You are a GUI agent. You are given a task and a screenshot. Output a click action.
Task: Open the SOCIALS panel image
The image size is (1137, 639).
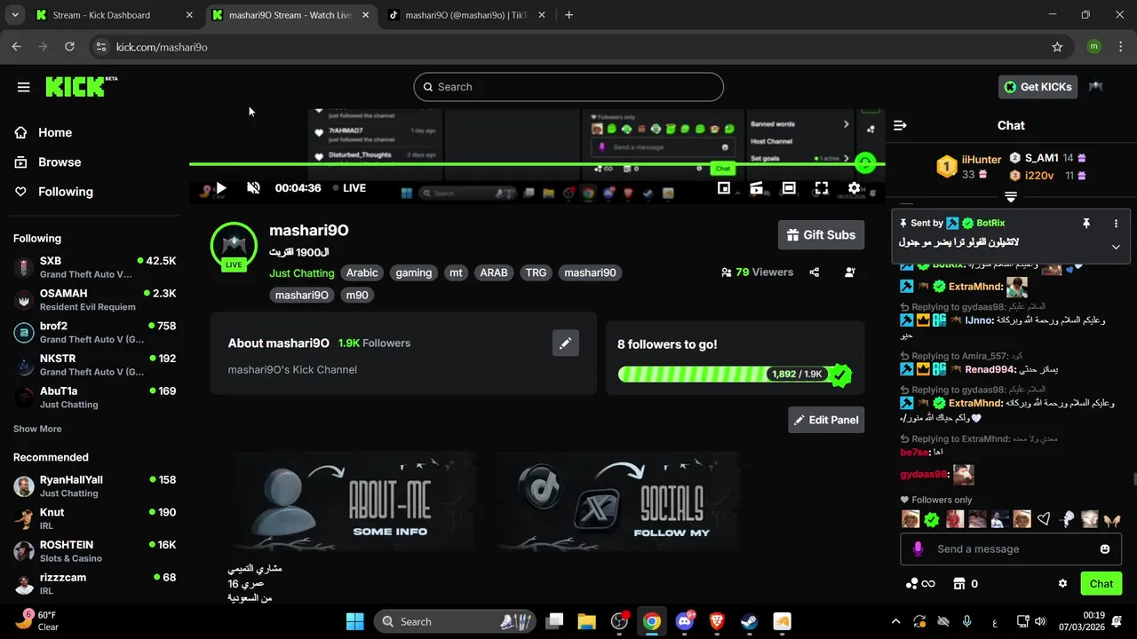(618, 502)
